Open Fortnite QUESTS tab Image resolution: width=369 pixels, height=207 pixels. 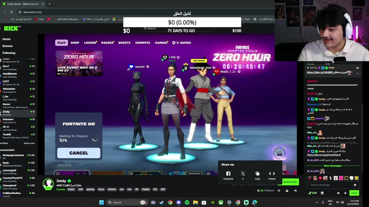click(x=124, y=43)
